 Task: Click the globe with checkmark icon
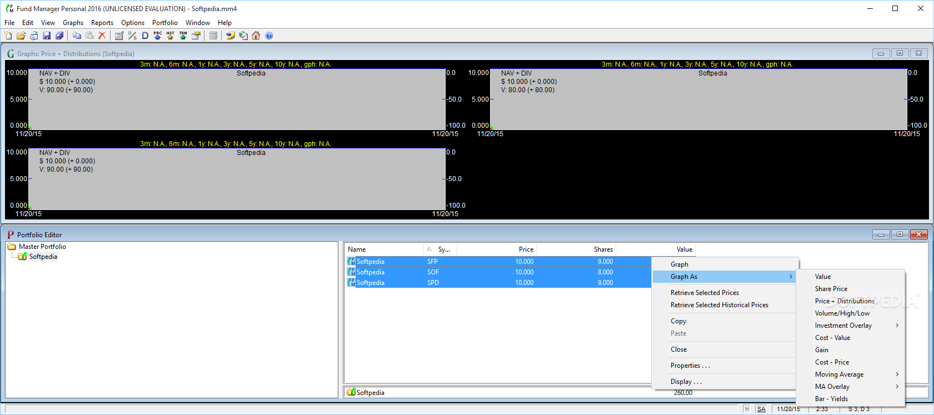click(243, 36)
